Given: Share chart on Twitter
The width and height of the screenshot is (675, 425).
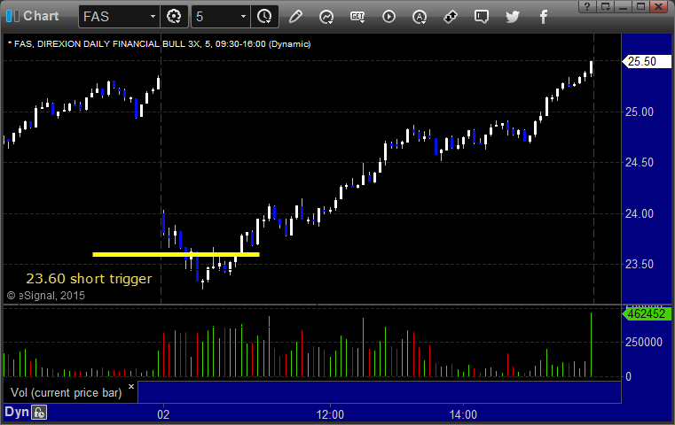Looking at the screenshot, I should click(x=513, y=17).
